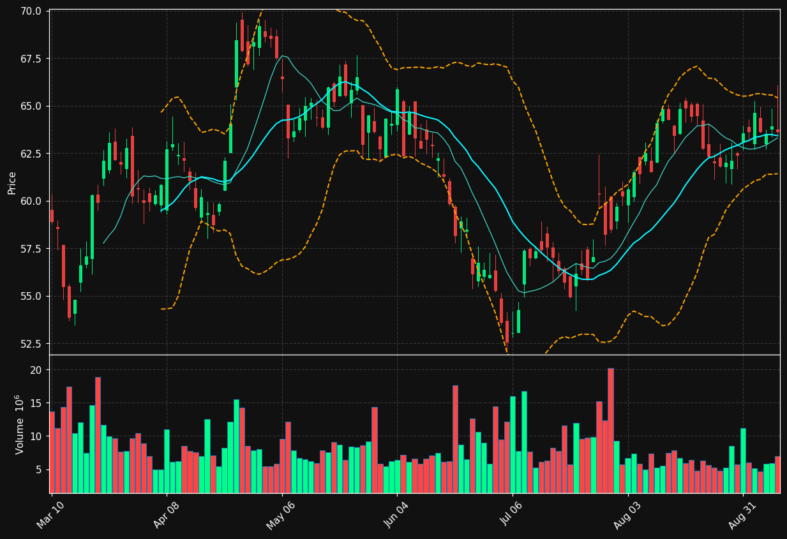Click the 'Aug 03' date label
The width and height of the screenshot is (787, 539).
(627, 514)
